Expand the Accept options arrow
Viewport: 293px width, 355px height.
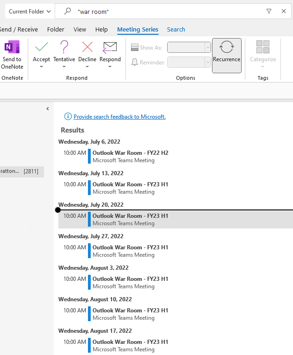point(41,67)
